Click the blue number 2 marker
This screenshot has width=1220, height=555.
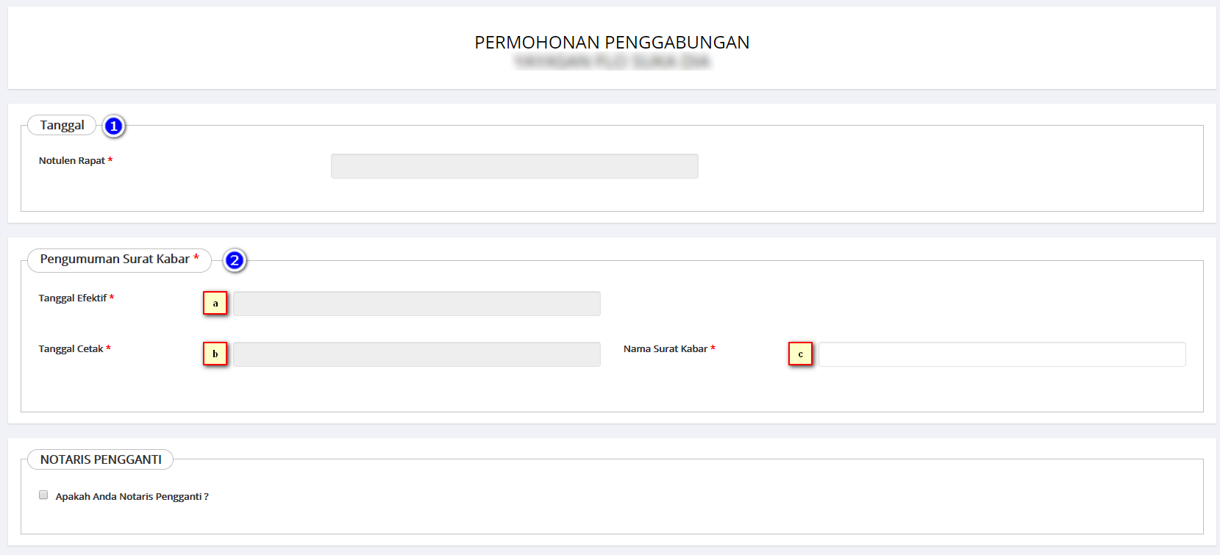coord(235,260)
